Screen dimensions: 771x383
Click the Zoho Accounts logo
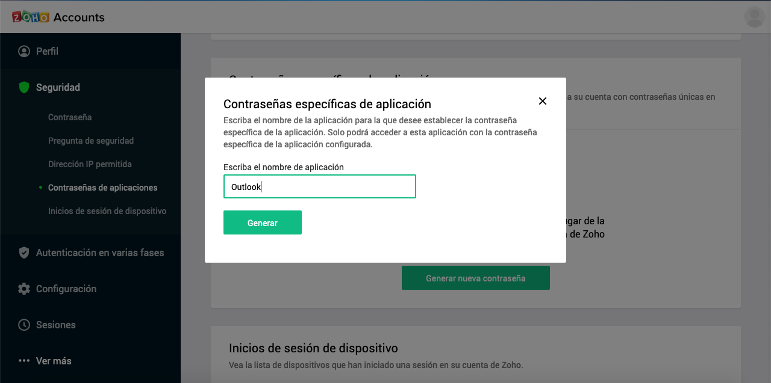[58, 17]
